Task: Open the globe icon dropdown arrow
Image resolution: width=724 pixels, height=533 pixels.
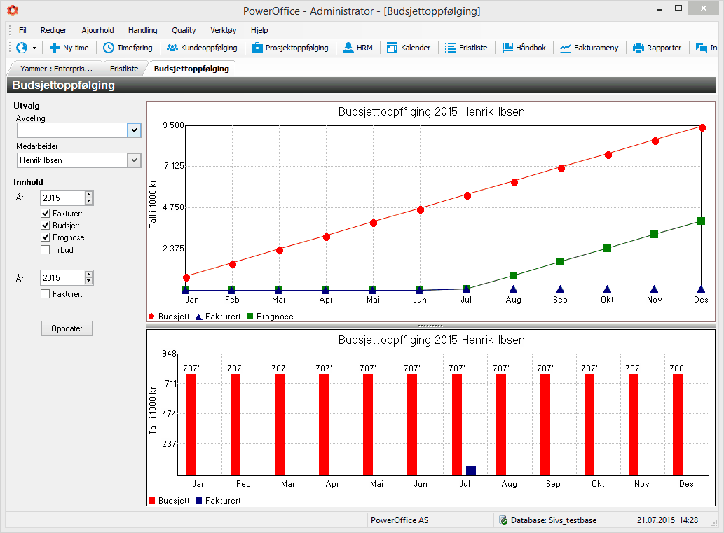Action: pos(34,48)
